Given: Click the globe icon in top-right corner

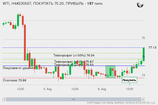Looking at the screenshot, I should coord(140,4).
